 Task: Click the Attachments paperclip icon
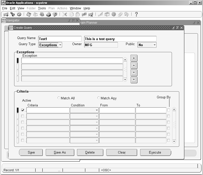[120, 14]
